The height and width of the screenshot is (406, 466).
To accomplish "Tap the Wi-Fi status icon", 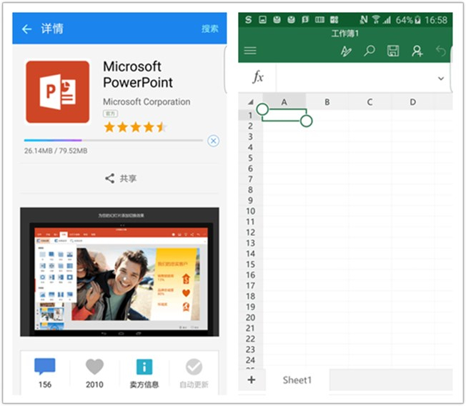I will [x=376, y=19].
